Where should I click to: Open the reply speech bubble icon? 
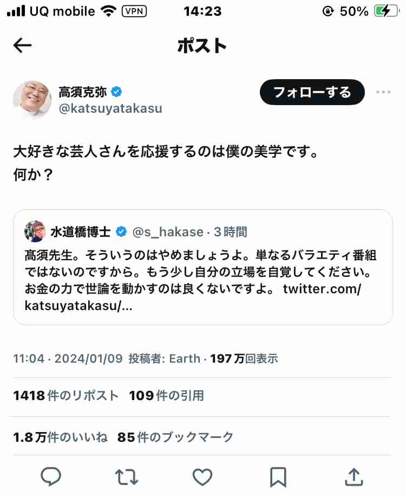click(51, 476)
